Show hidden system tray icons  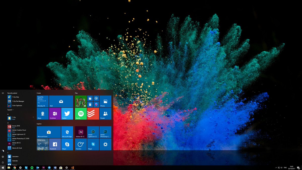(x=276, y=167)
